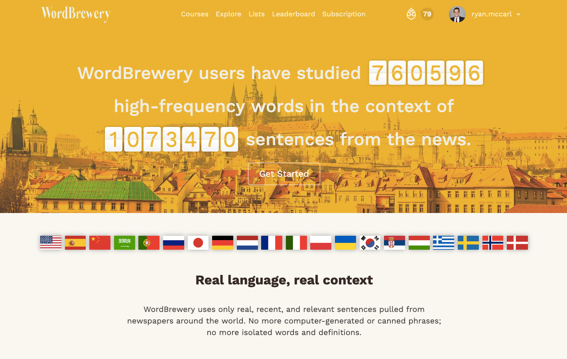Choose the Greek flag
Image resolution: width=567 pixels, height=359 pixels.
click(x=443, y=243)
